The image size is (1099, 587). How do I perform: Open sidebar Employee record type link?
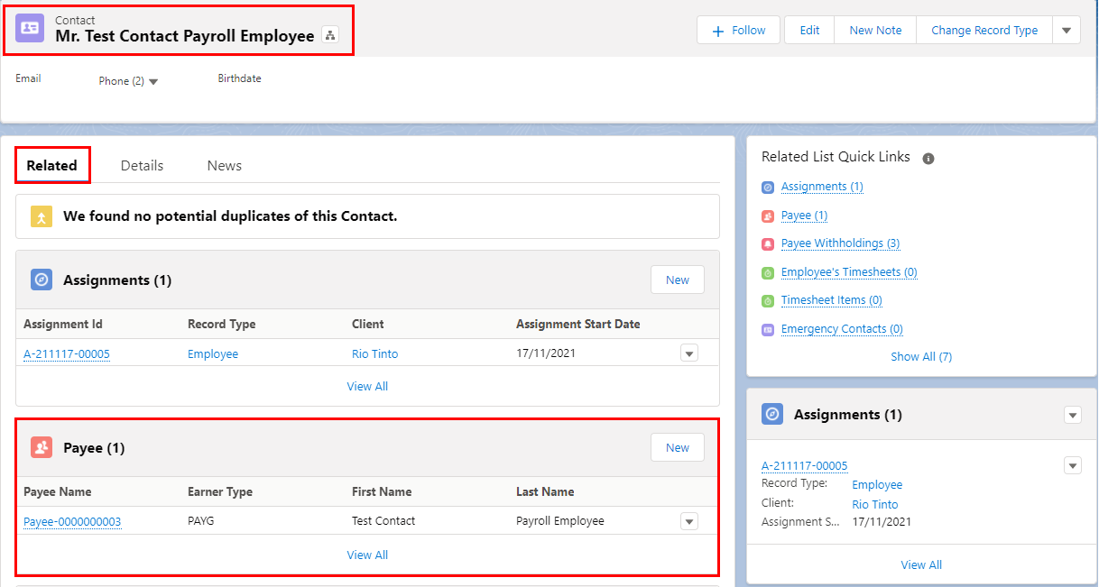coord(877,485)
